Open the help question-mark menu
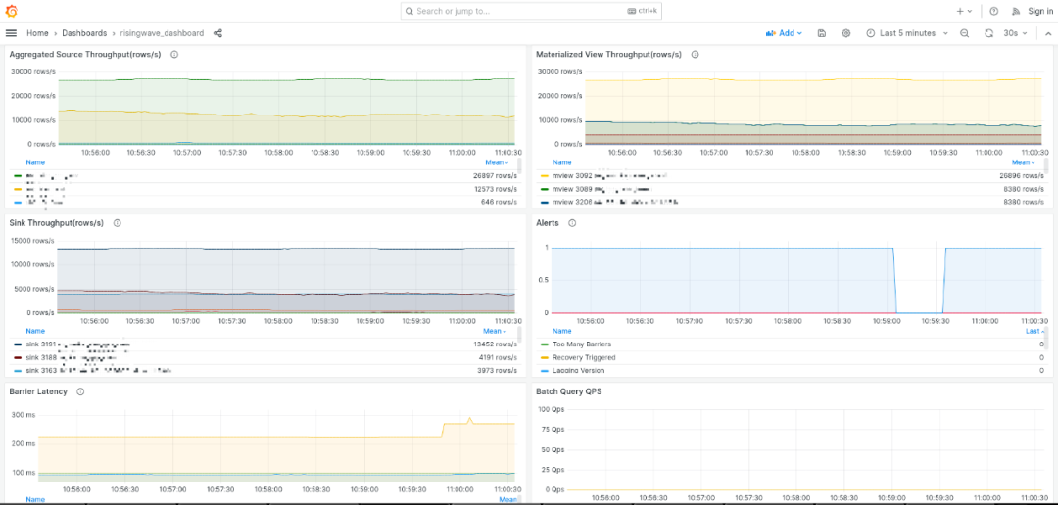Image resolution: width=1058 pixels, height=505 pixels. [994, 11]
